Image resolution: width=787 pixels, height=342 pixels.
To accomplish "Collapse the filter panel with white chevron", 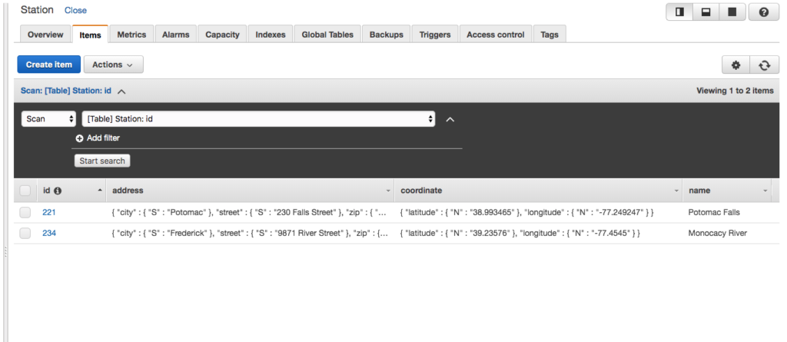I will pos(450,120).
